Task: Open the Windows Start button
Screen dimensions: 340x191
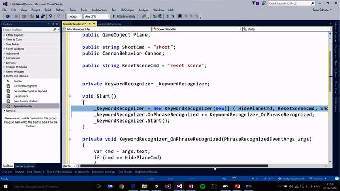Action: 5,186
